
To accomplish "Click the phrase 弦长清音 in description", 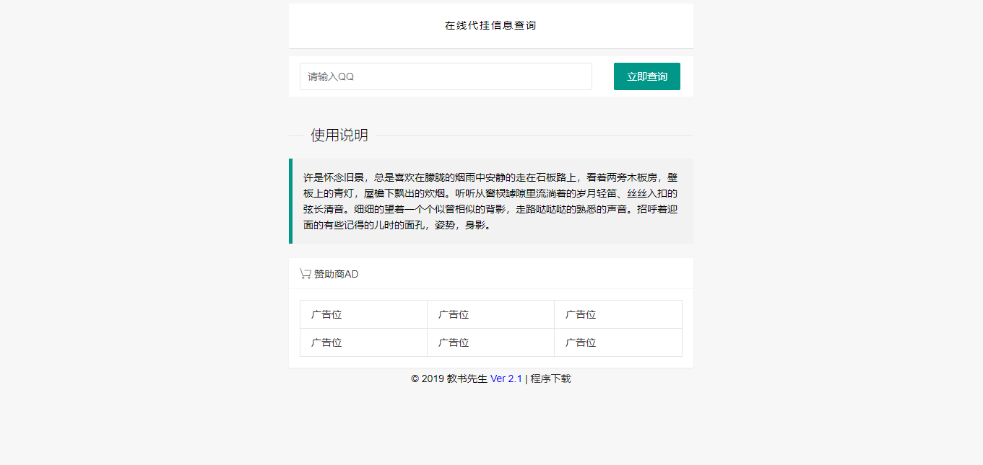I will coord(324,209).
